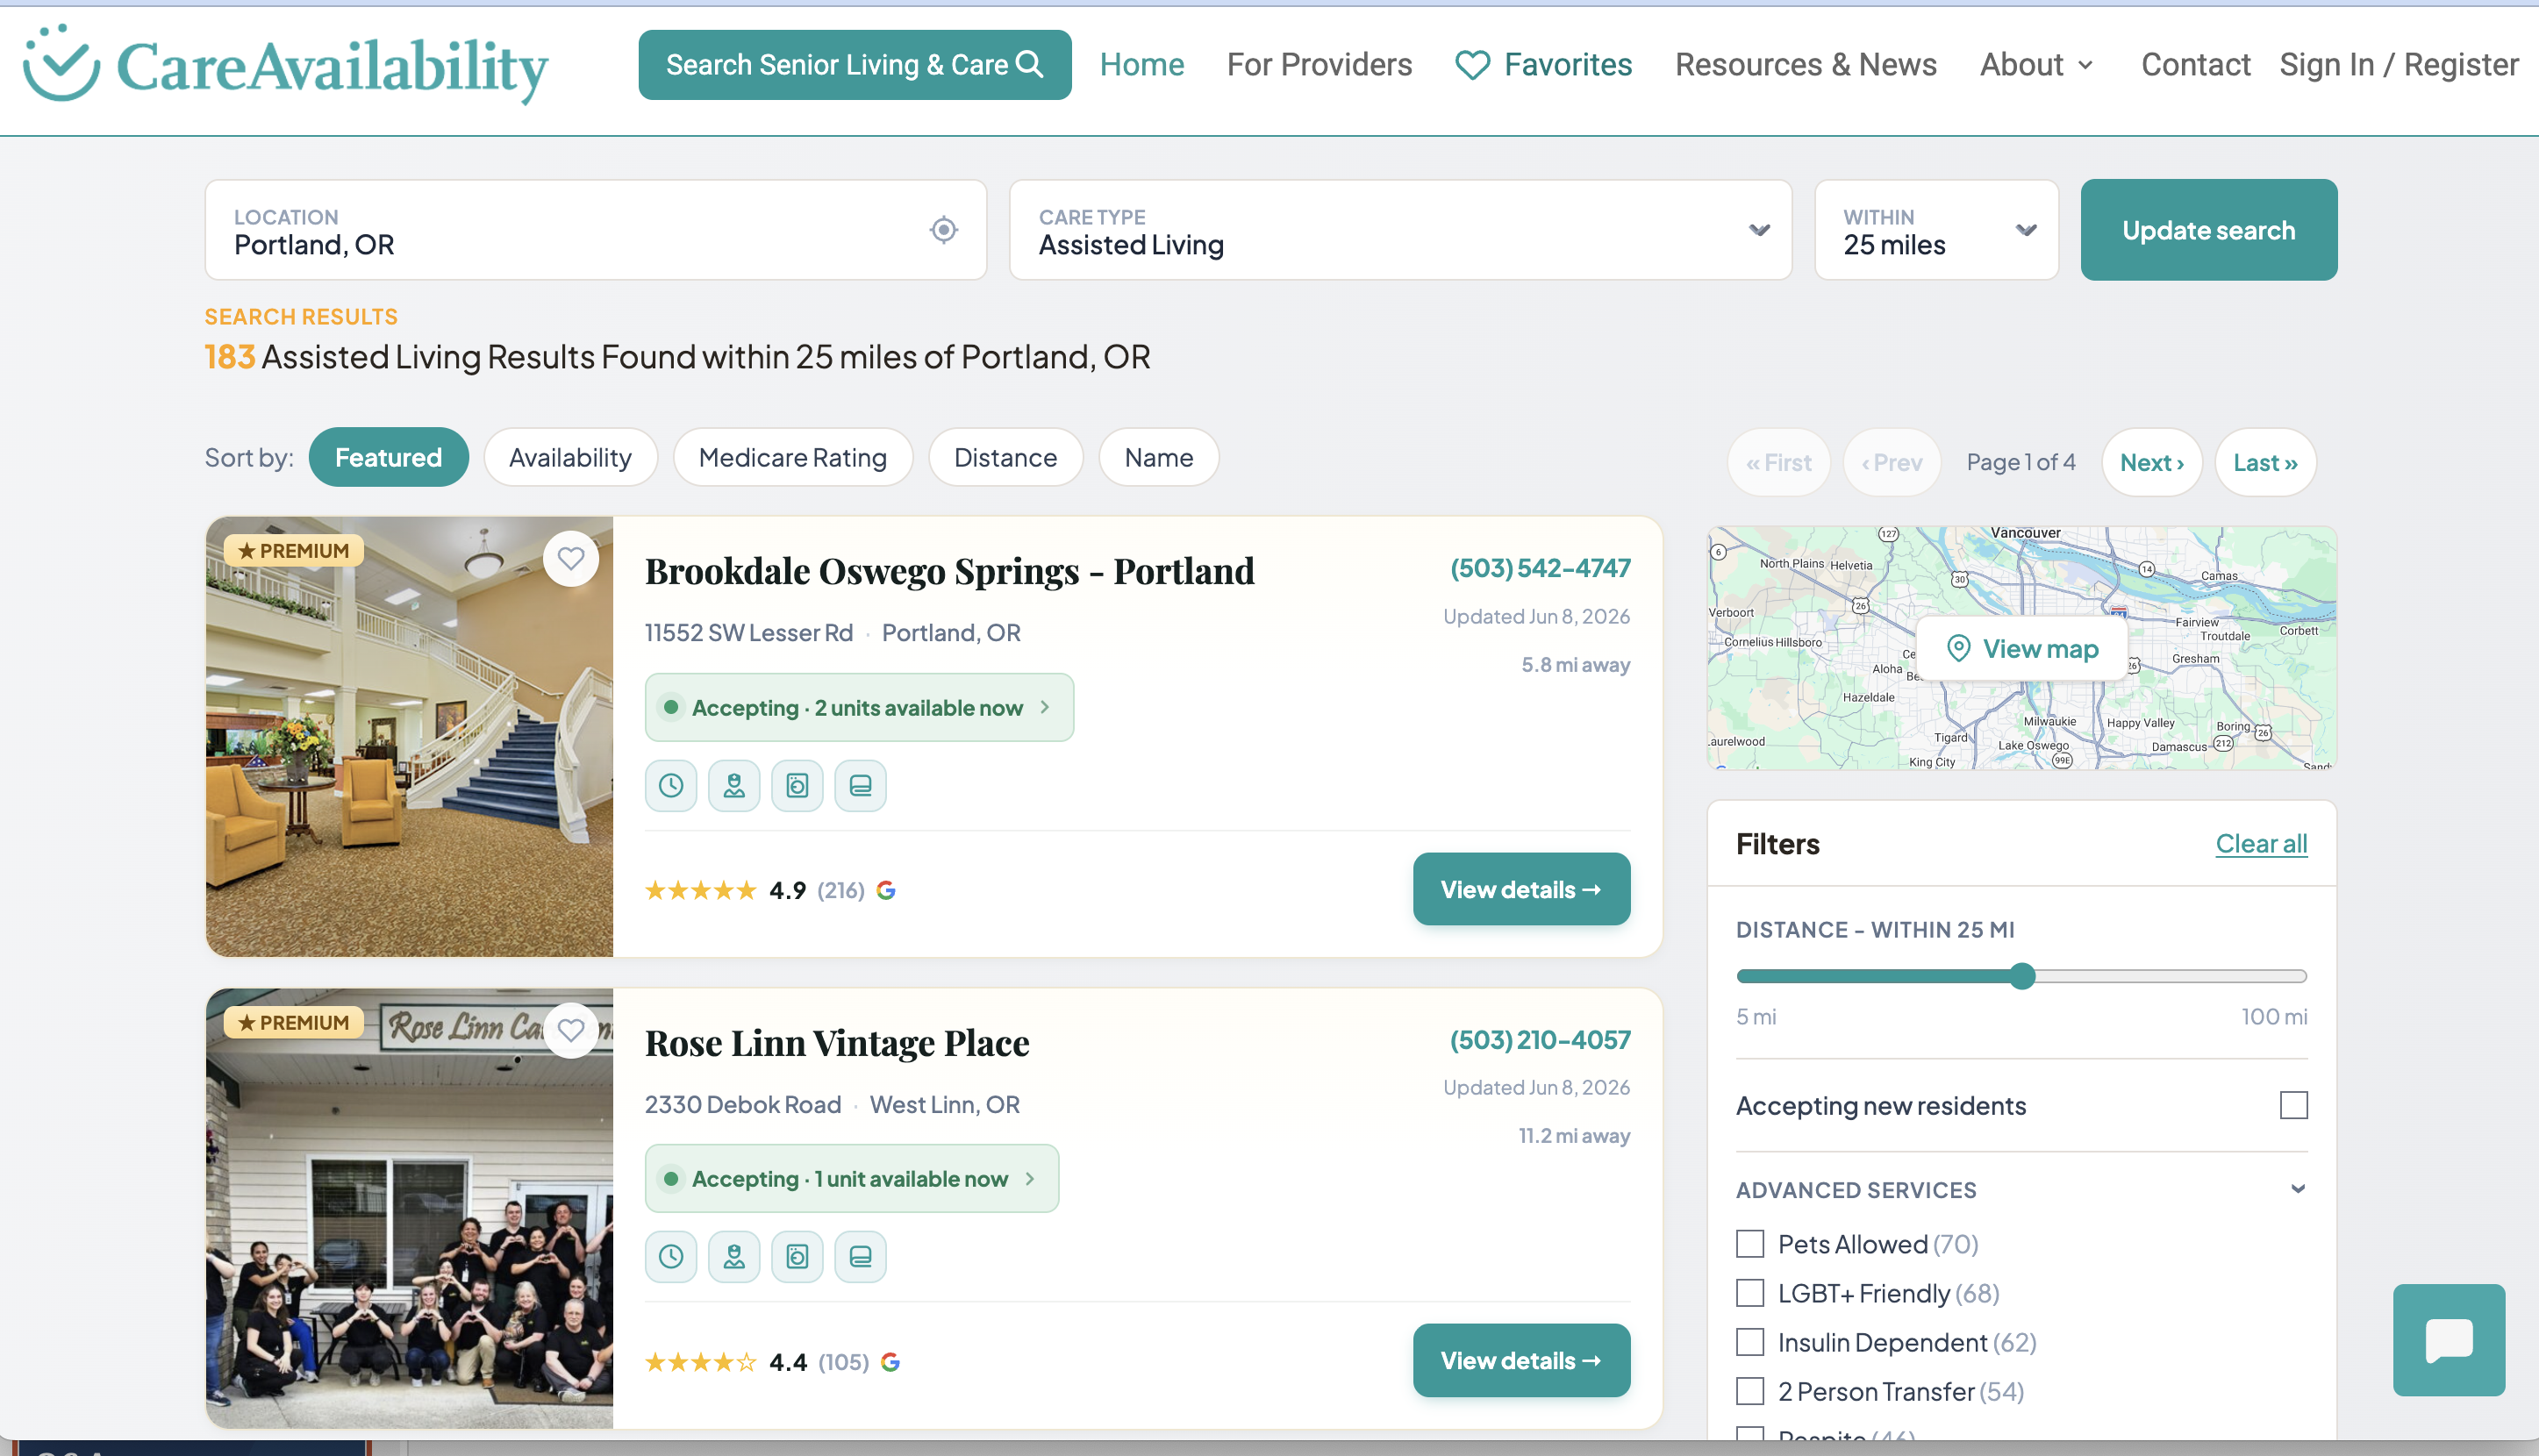Viewport: 2539px width, 1456px height.
Task: Open Resources & News page
Action: tap(1806, 65)
